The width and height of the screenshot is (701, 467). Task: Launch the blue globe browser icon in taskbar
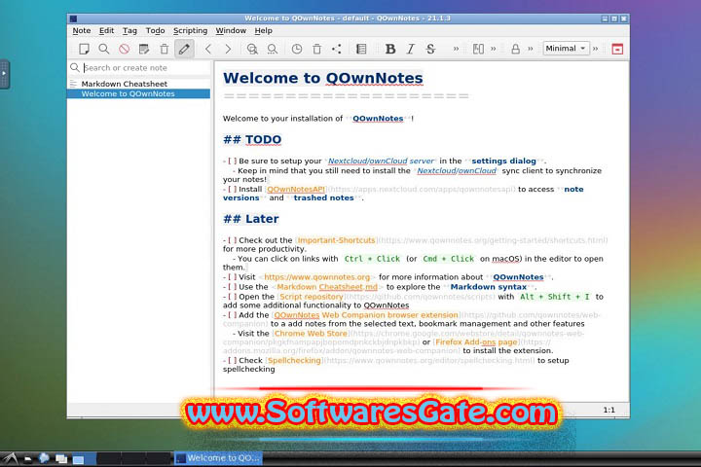click(x=44, y=458)
